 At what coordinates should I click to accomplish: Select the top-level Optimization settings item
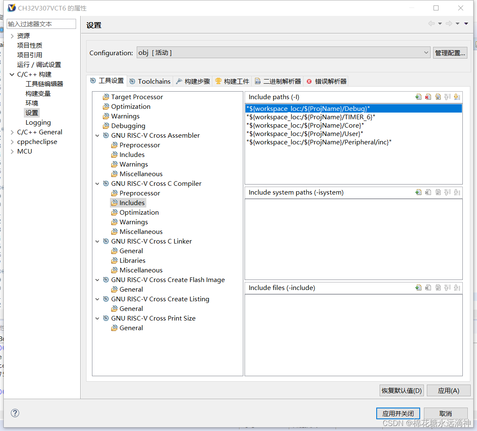point(130,107)
